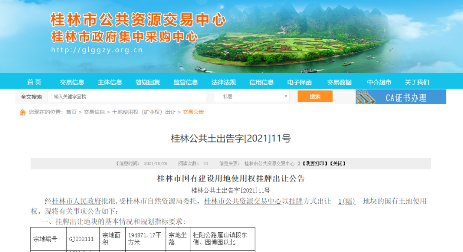Viewport: 463px width, 252px height.
Task: Select the 信用信息 nav item
Action: click(262, 82)
